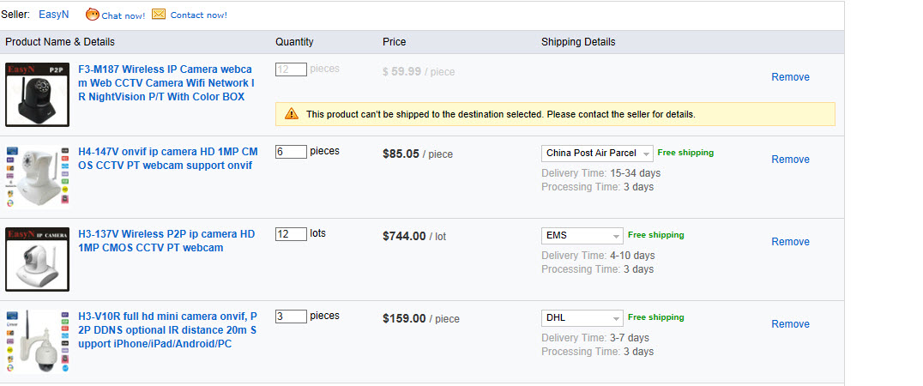This screenshot has height=386, width=923.
Task: Expand the EMS shipping method dropdown
Action: [x=582, y=236]
